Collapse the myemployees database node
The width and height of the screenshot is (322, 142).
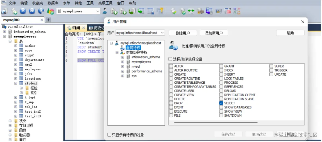tap(4, 37)
